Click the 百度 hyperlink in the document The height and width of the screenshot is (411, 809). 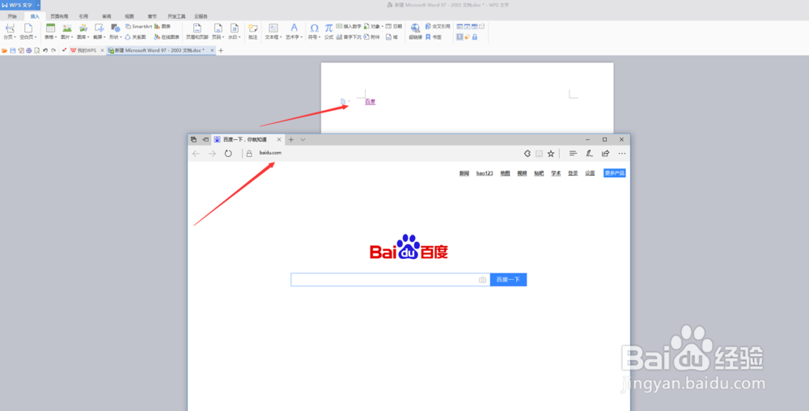tap(370, 102)
